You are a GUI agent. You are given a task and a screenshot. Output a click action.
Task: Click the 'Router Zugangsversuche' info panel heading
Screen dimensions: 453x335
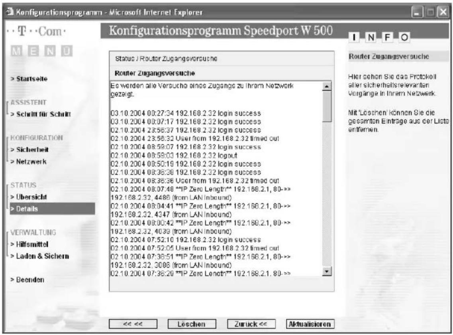pos(388,56)
